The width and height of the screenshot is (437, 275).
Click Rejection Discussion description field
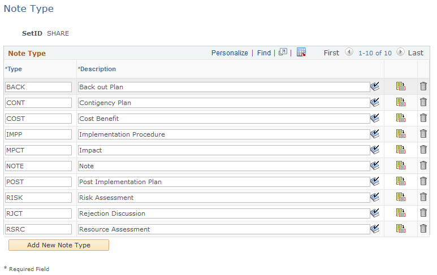(224, 213)
